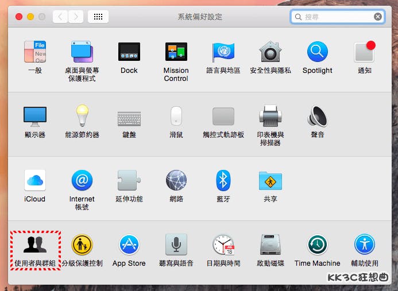The width and height of the screenshot is (398, 291).
Task: Click the Show All grid button
Action: coord(98,17)
